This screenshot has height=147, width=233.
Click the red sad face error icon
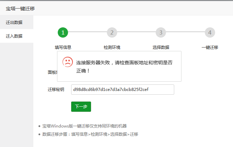pyautogui.click(x=68, y=62)
